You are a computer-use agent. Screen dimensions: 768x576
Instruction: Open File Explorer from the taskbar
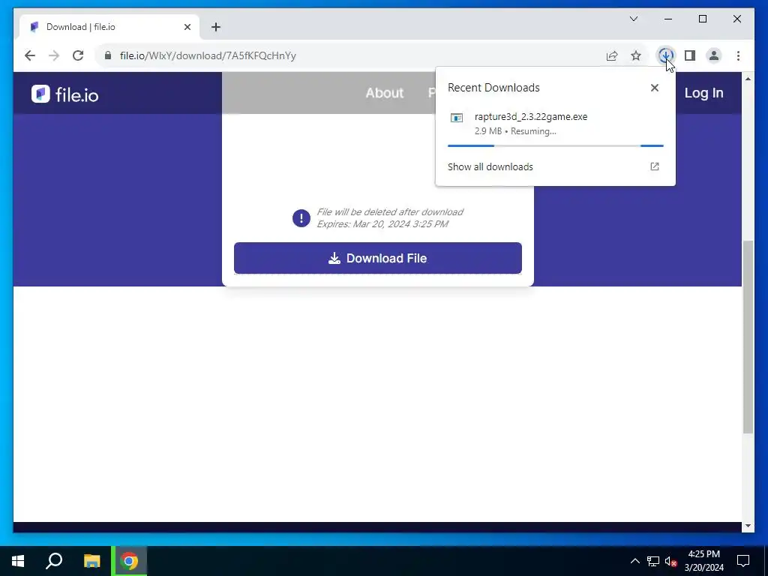pos(91,561)
